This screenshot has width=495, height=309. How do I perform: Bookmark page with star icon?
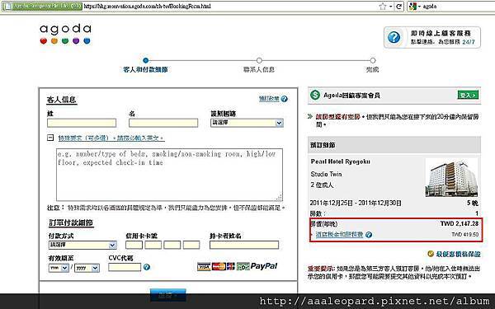coord(383,7)
